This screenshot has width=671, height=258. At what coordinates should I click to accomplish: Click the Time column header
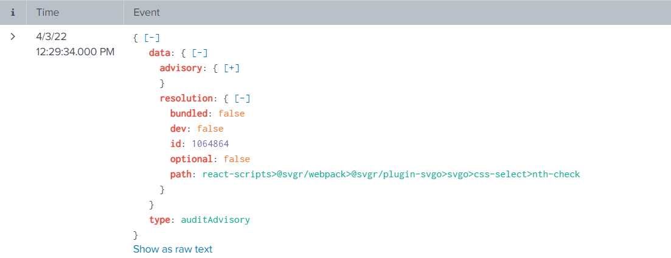(x=47, y=12)
